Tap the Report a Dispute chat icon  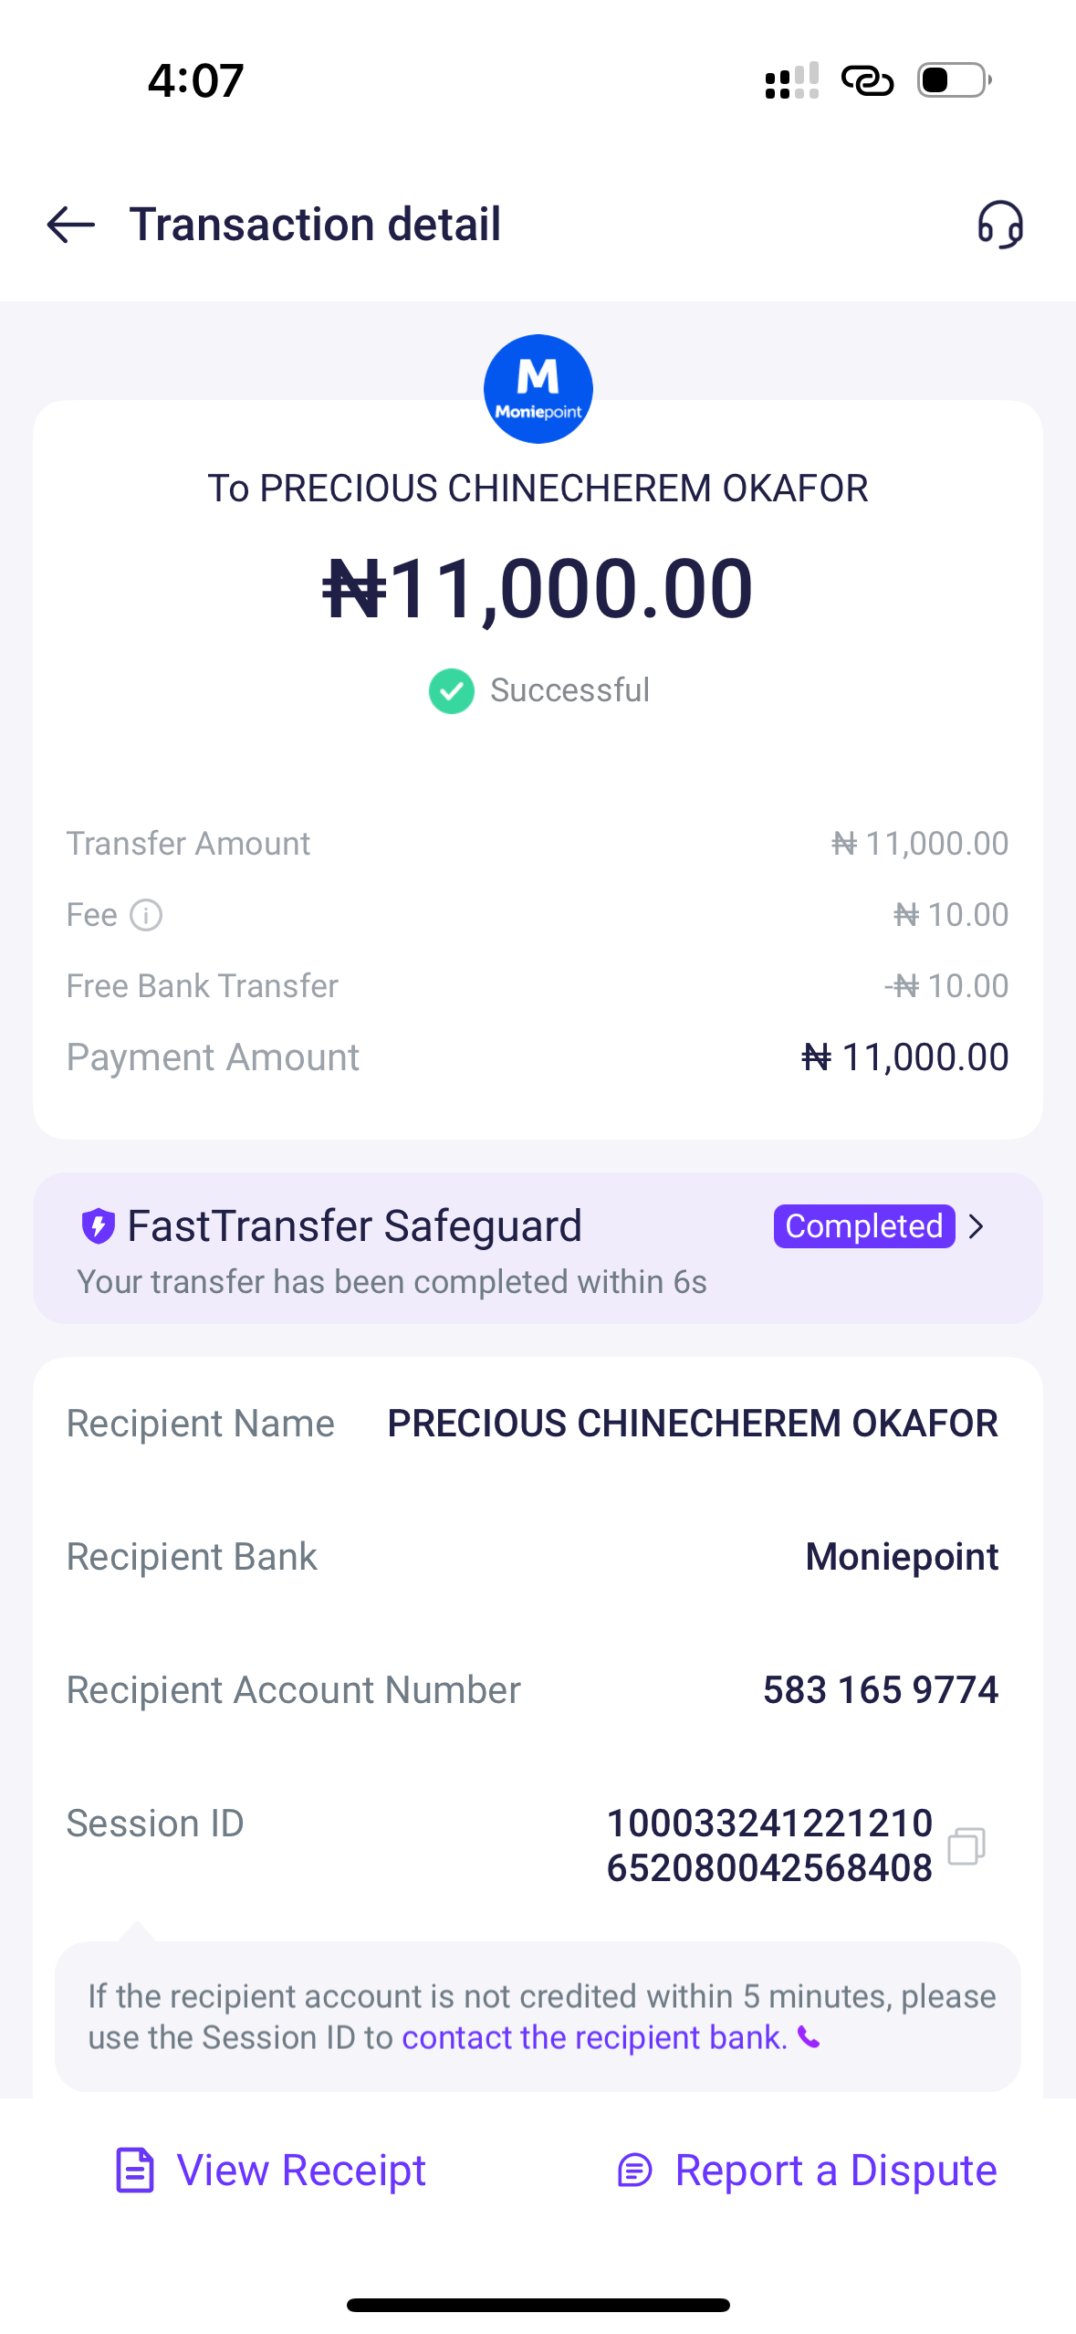(x=635, y=2171)
